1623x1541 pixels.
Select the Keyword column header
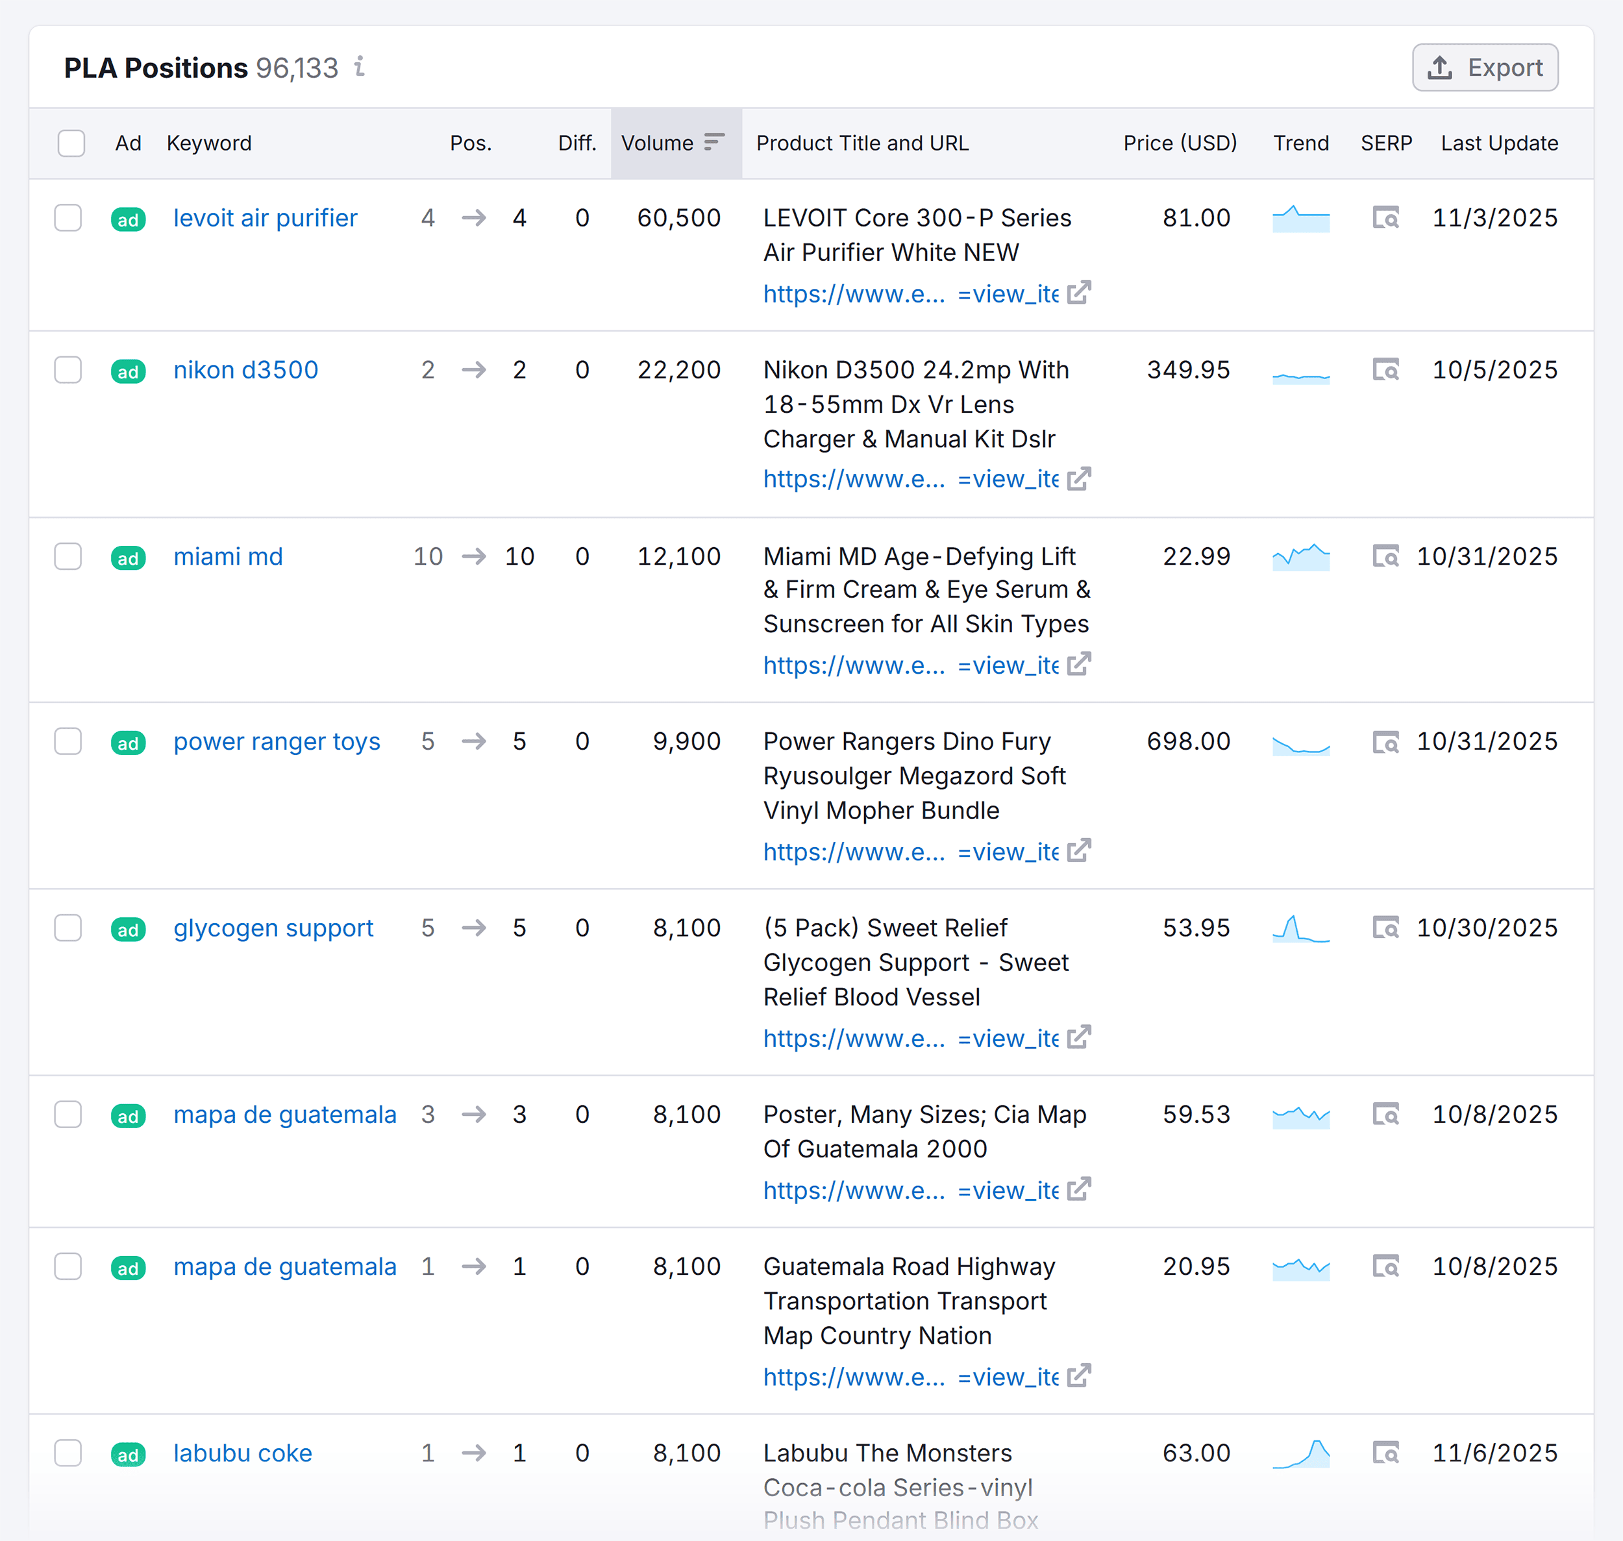(208, 143)
